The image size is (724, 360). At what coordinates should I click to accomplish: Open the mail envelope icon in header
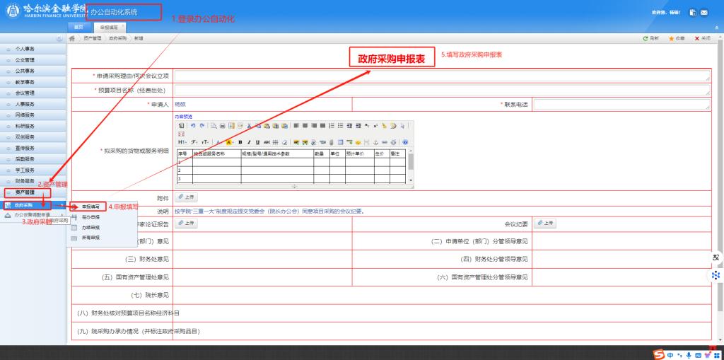point(704,13)
